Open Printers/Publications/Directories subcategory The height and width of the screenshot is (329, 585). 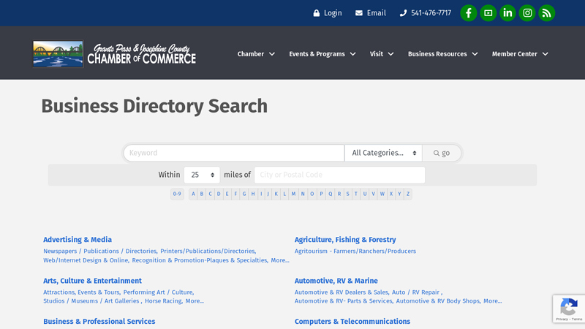(208, 251)
